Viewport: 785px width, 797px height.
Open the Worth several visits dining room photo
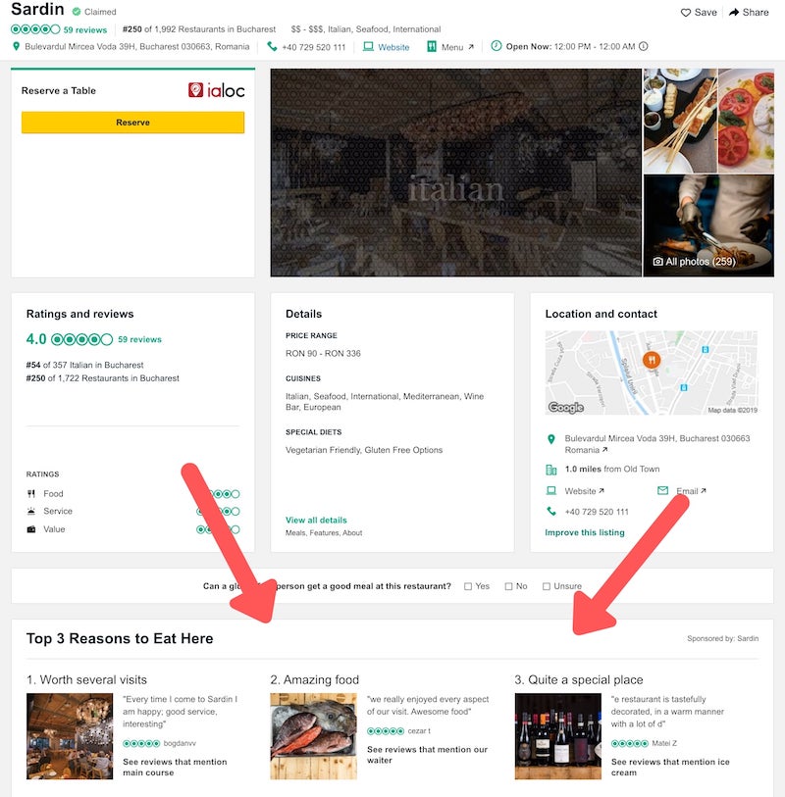70,736
